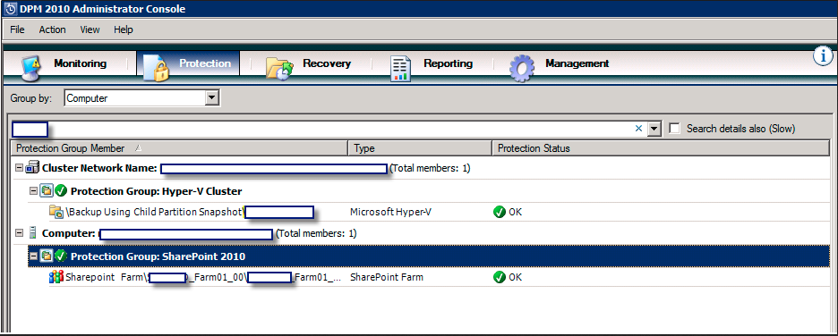
Task: Clear the search with the X button
Action: [x=638, y=129]
